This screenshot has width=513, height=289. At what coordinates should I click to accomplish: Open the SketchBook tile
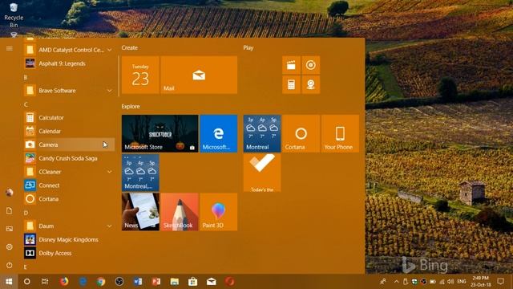pyautogui.click(x=180, y=212)
